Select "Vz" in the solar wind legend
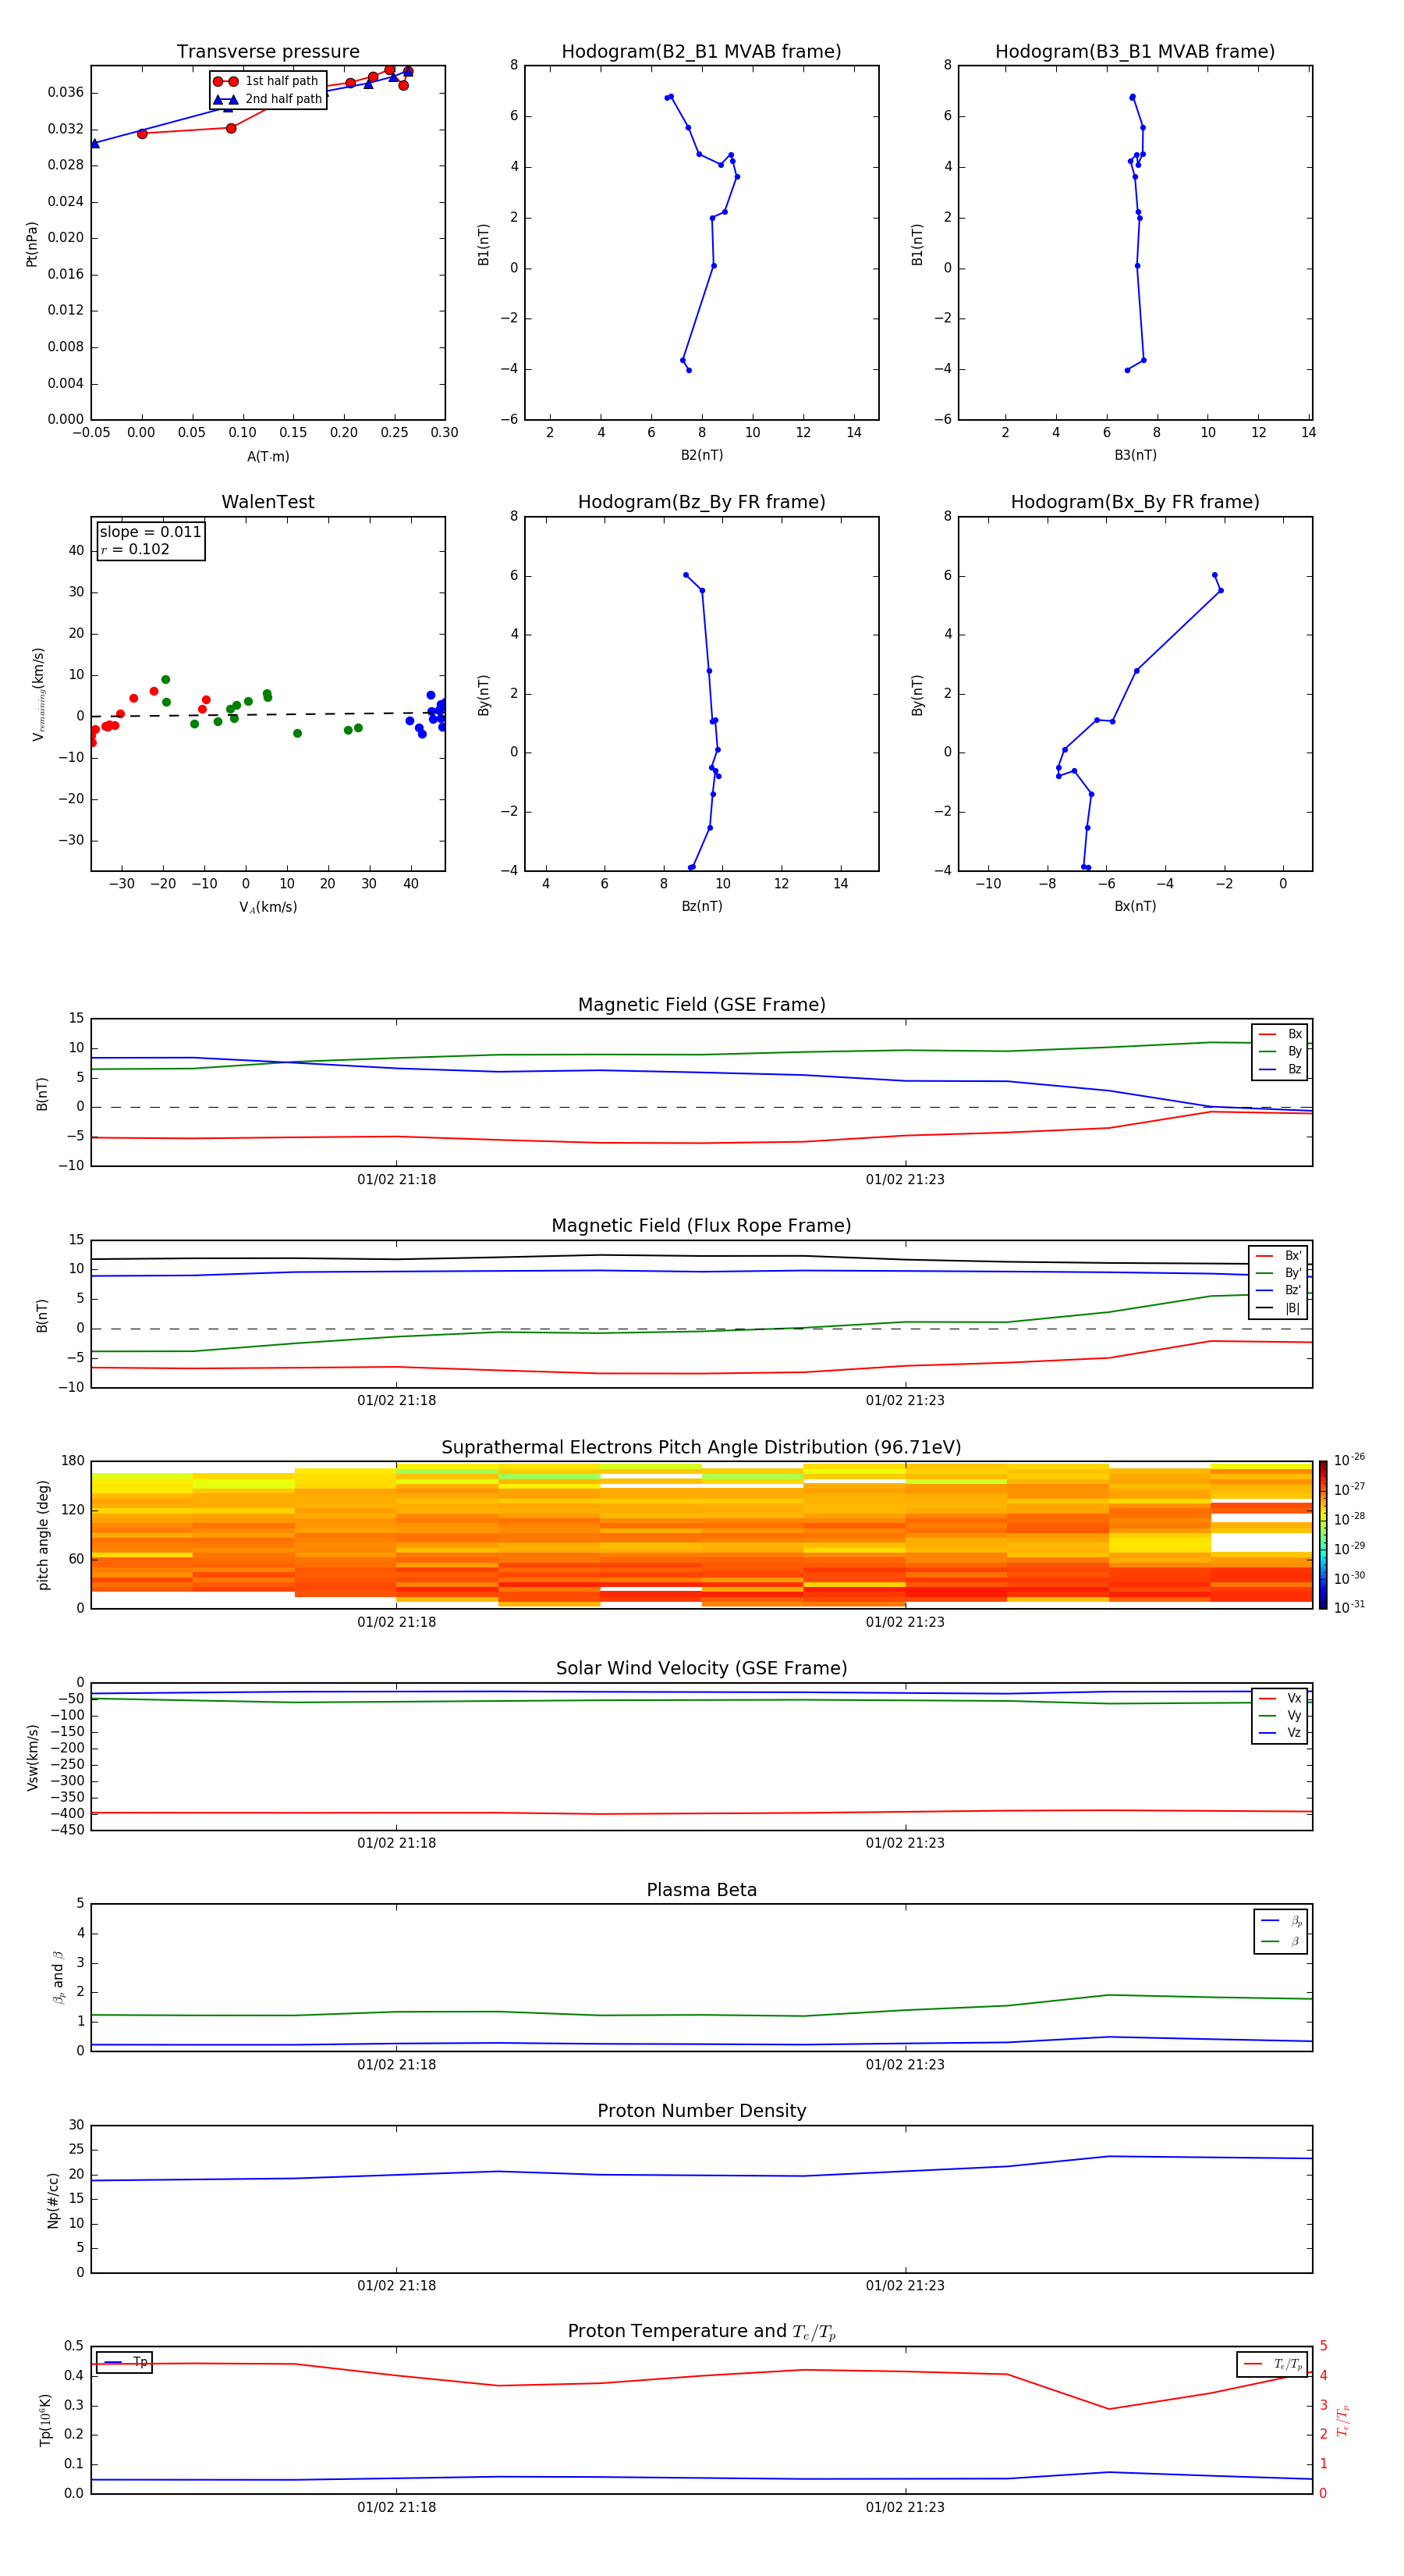The height and width of the screenshot is (2576, 1404). [1281, 1733]
